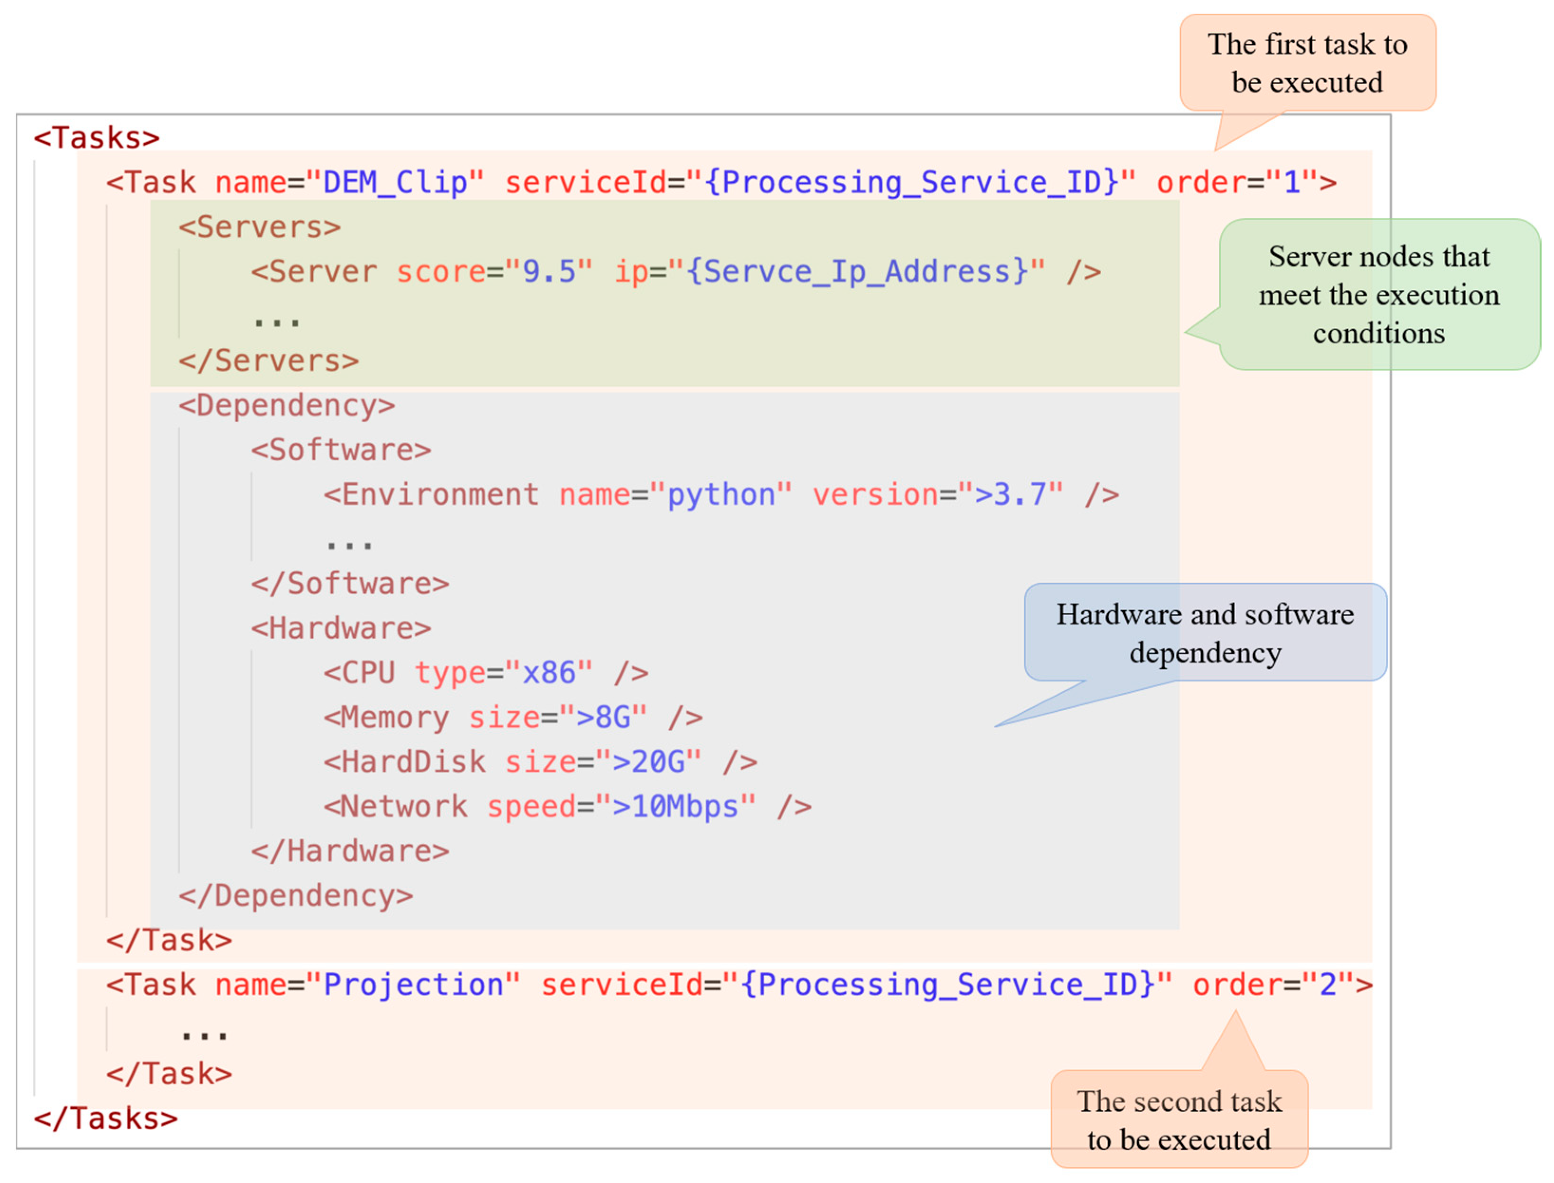Click the opening Dependency tag
The image size is (1554, 1183).
(x=286, y=406)
